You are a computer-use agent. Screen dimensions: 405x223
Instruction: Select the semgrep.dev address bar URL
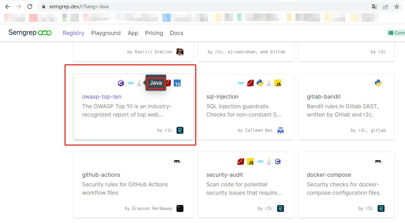click(x=79, y=7)
